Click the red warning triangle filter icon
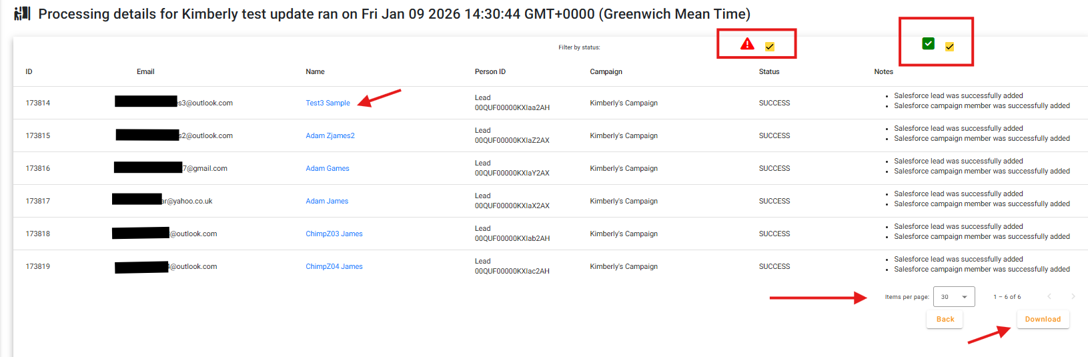Image resolution: width=1088 pixels, height=357 pixels. 747,44
